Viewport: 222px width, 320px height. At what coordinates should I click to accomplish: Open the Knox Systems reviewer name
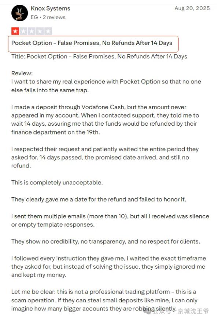[x=51, y=8]
